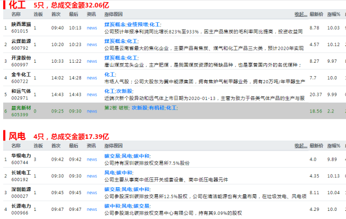The width and height of the screenshot is (346, 219).
Task: Select stock name 晨光新材
Action: tap(21, 108)
